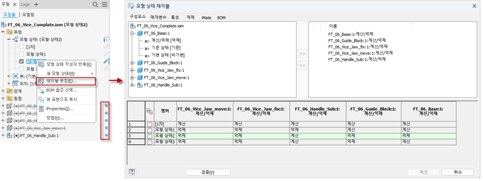This screenshot has height=181, width=483.
Task: Select 계산/억제 [억제] under FT_06_Base:1
Action: pos(166,41)
